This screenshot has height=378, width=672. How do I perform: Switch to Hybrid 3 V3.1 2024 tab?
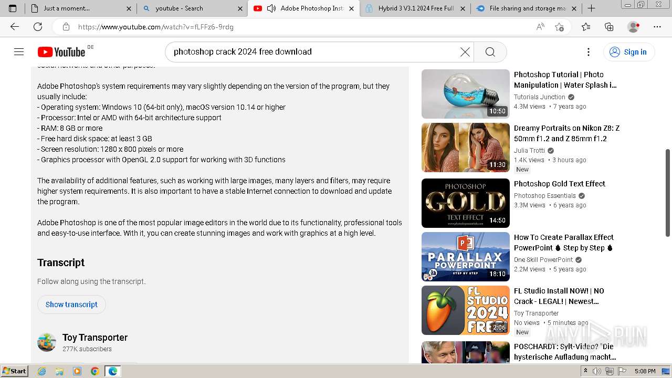click(x=416, y=8)
